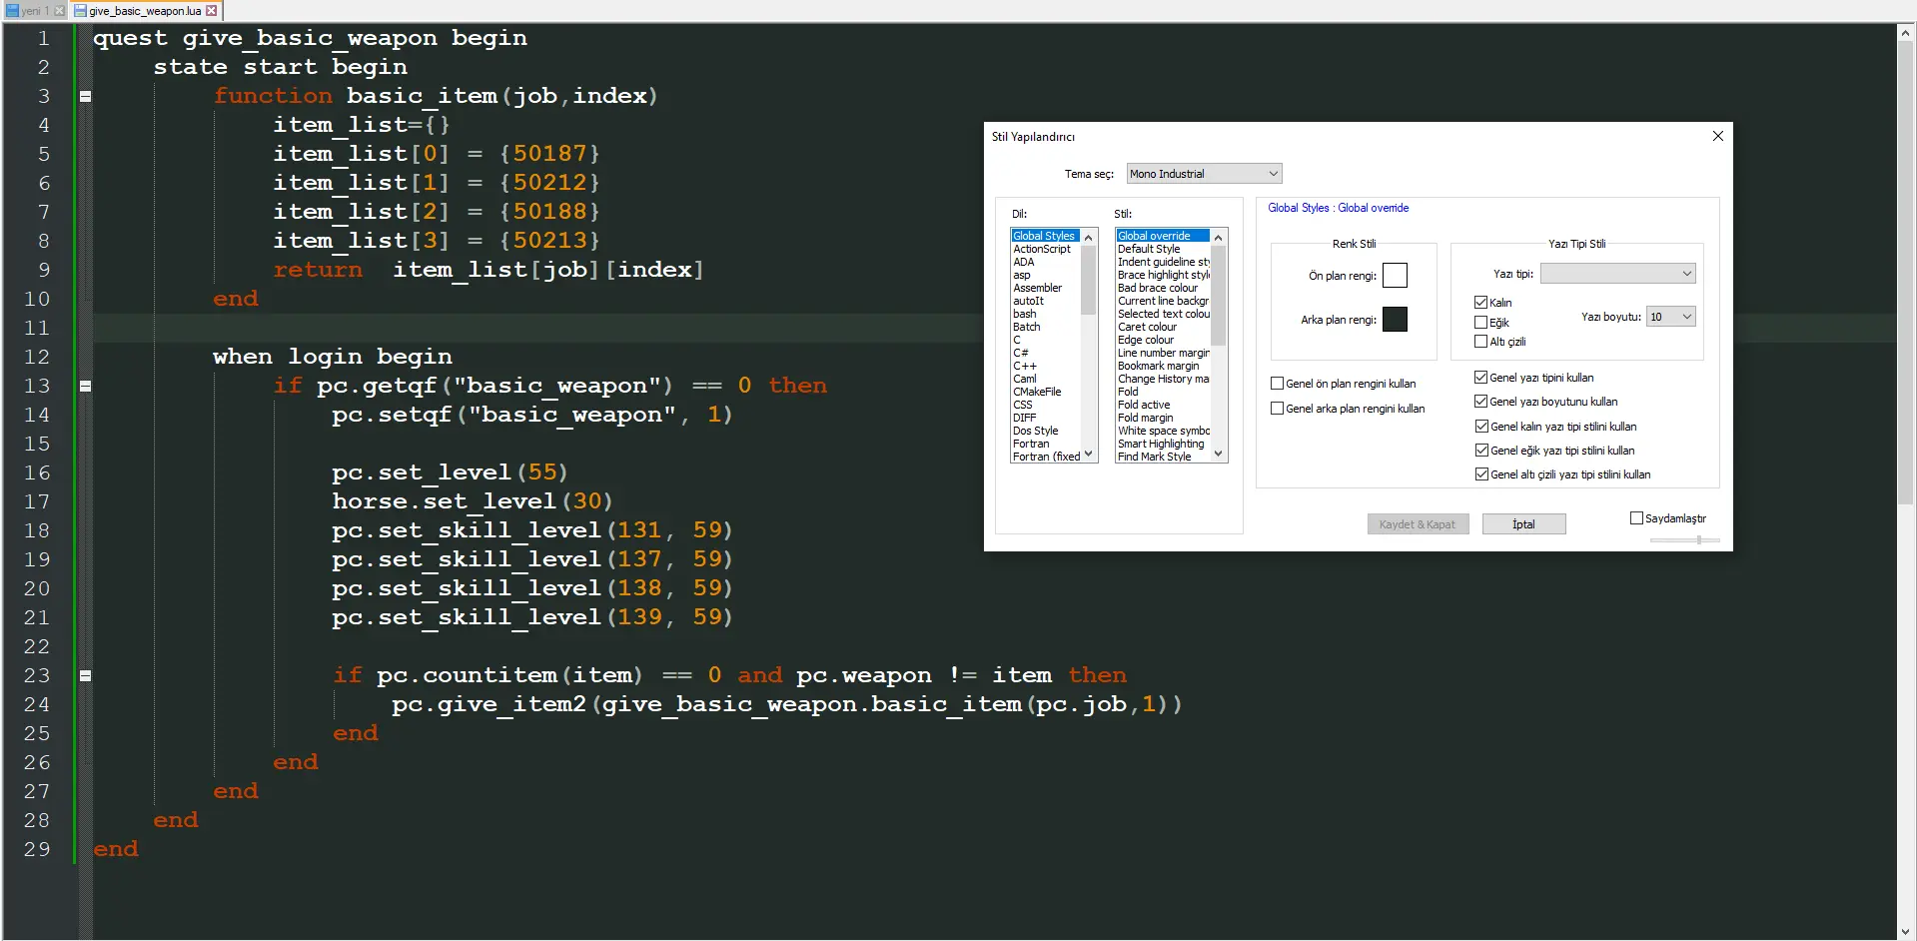Open the Tema seç theme dropdown
1917x941 pixels.
pyautogui.click(x=1204, y=174)
